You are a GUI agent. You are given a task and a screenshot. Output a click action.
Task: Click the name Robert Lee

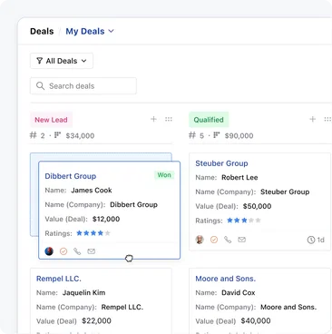click(x=239, y=178)
